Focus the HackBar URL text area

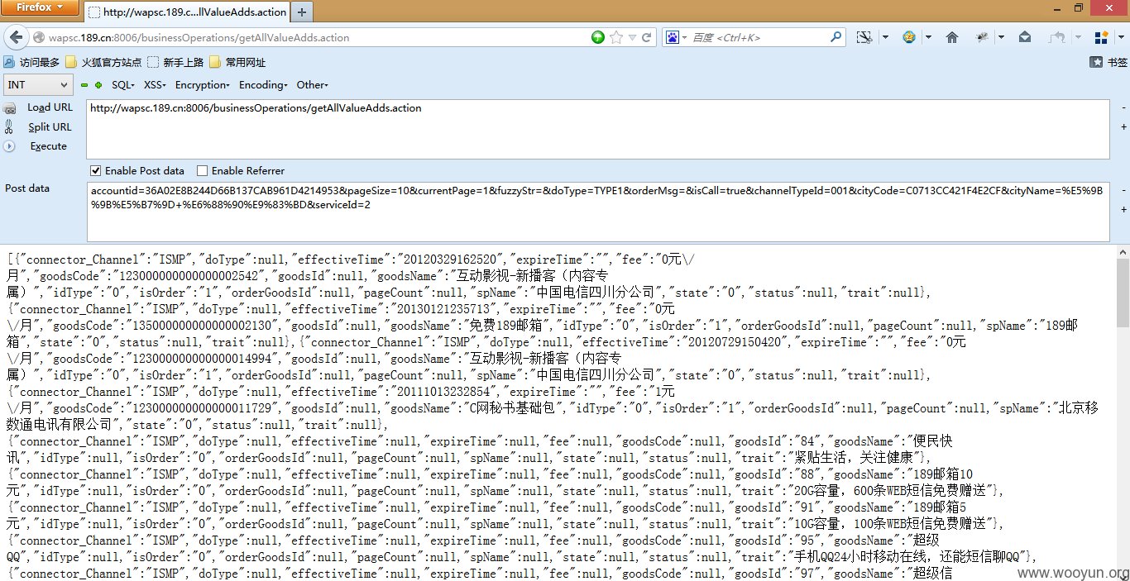click(x=598, y=129)
